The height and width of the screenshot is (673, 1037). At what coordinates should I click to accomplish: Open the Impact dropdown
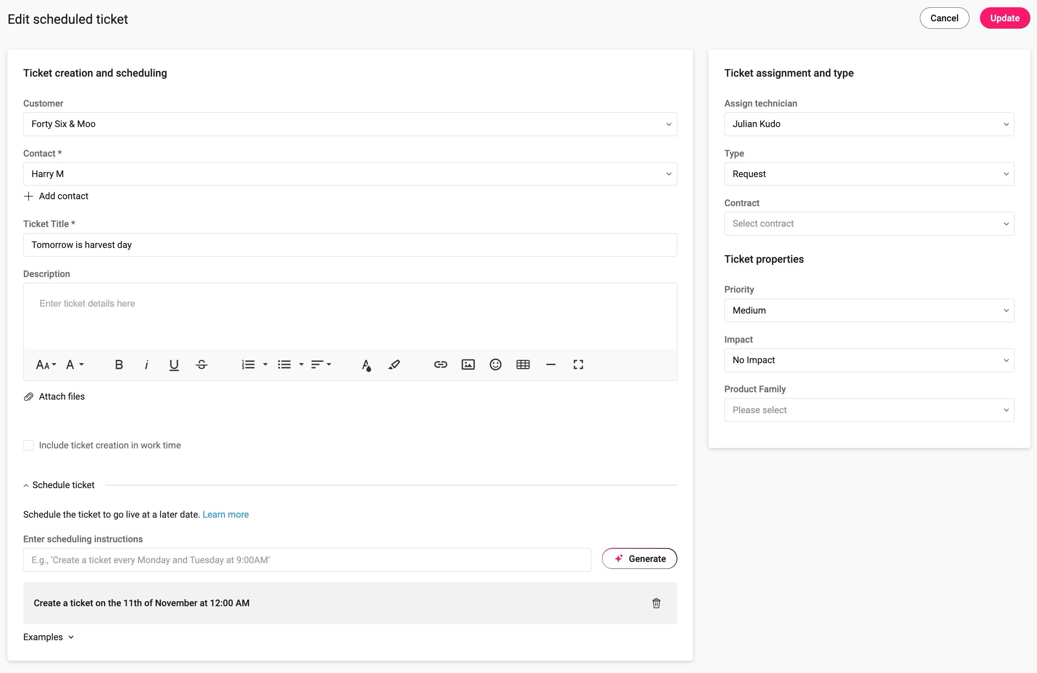869,360
